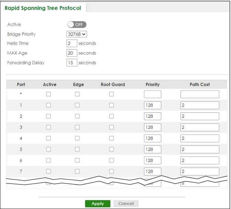Tick the Active checkbox for port 5

pos(49,149)
